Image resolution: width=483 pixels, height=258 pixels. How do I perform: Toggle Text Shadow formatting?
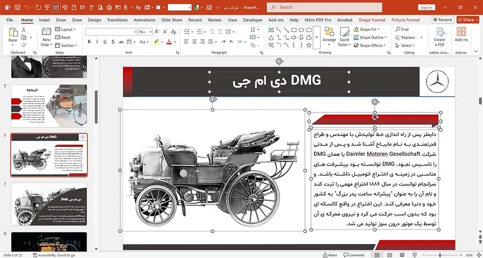pos(113,42)
